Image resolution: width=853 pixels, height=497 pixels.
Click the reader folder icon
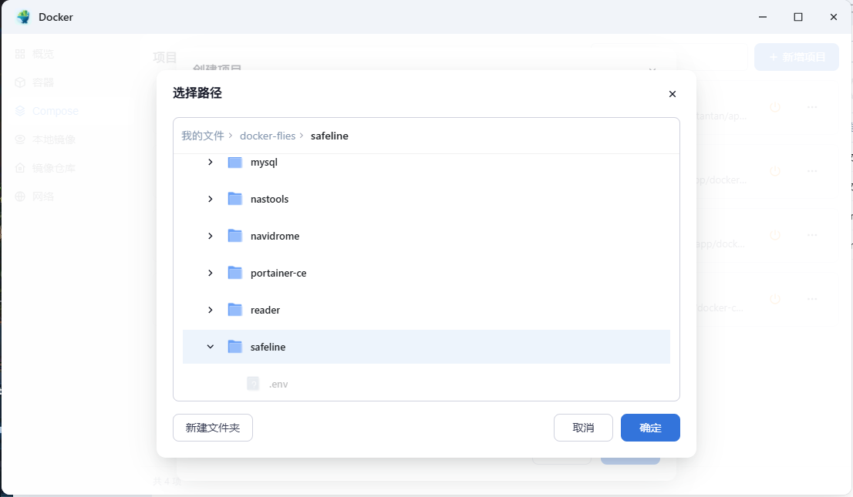pyautogui.click(x=235, y=310)
